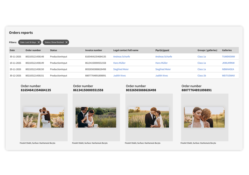Sort by the Date column header

[12, 50]
